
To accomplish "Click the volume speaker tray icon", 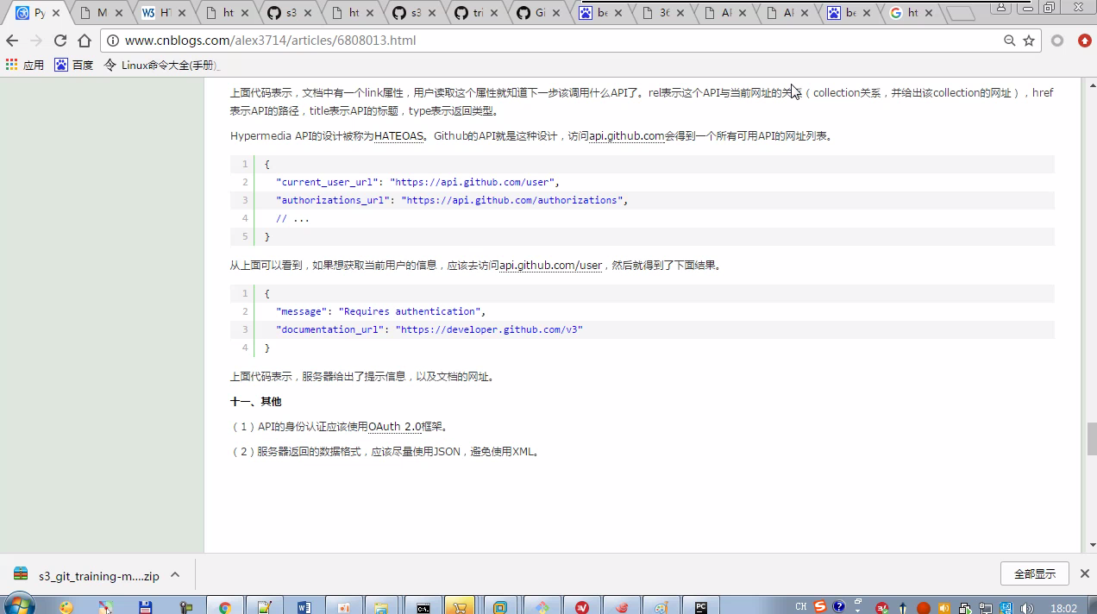I will [1027, 608].
